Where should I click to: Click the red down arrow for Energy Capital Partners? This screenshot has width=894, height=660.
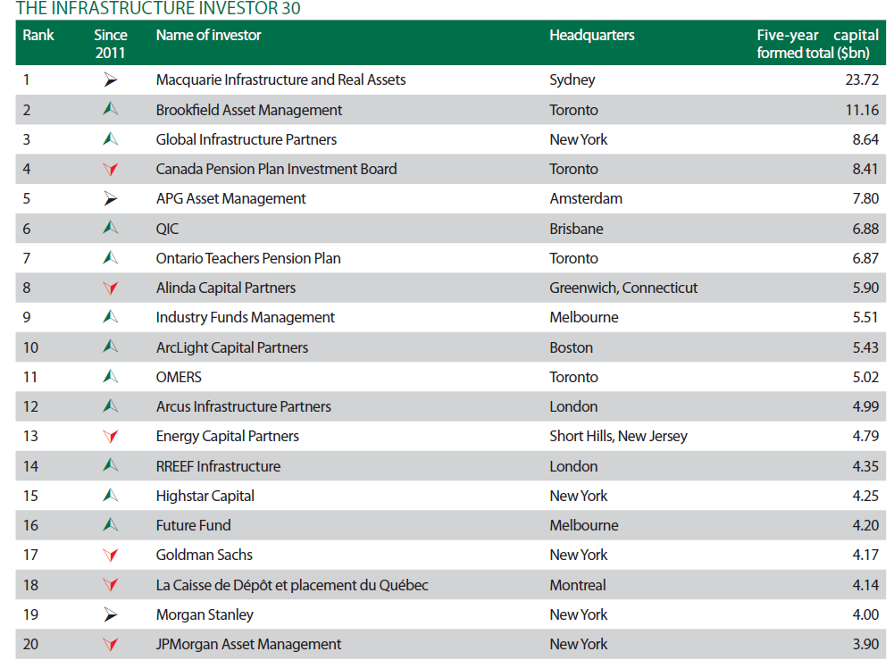tap(111, 437)
